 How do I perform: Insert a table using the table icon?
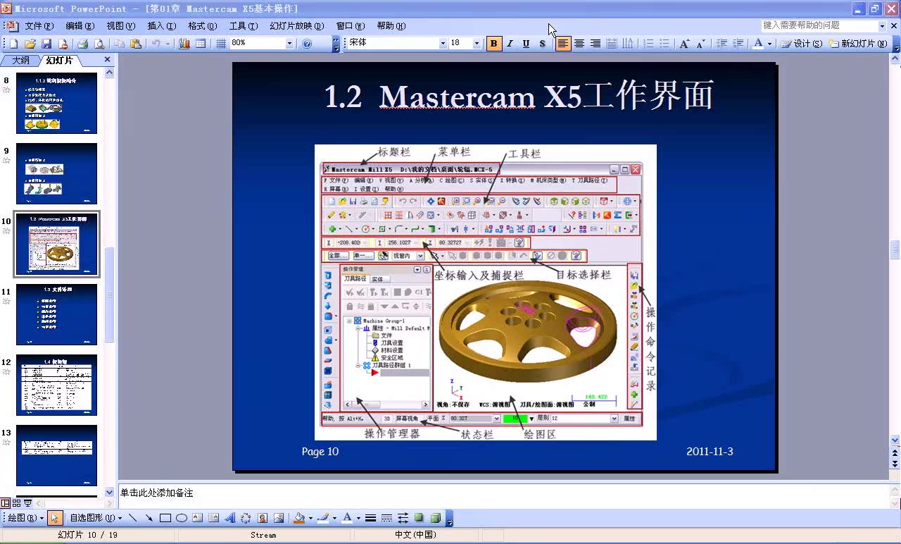click(x=201, y=44)
